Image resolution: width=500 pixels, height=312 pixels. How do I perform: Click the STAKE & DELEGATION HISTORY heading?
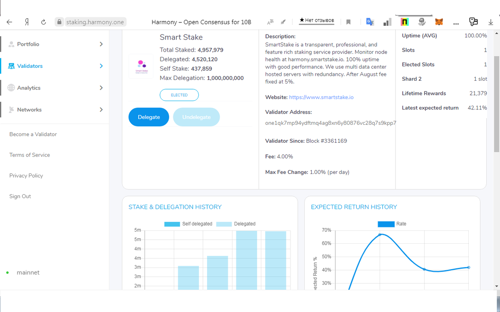(x=175, y=207)
